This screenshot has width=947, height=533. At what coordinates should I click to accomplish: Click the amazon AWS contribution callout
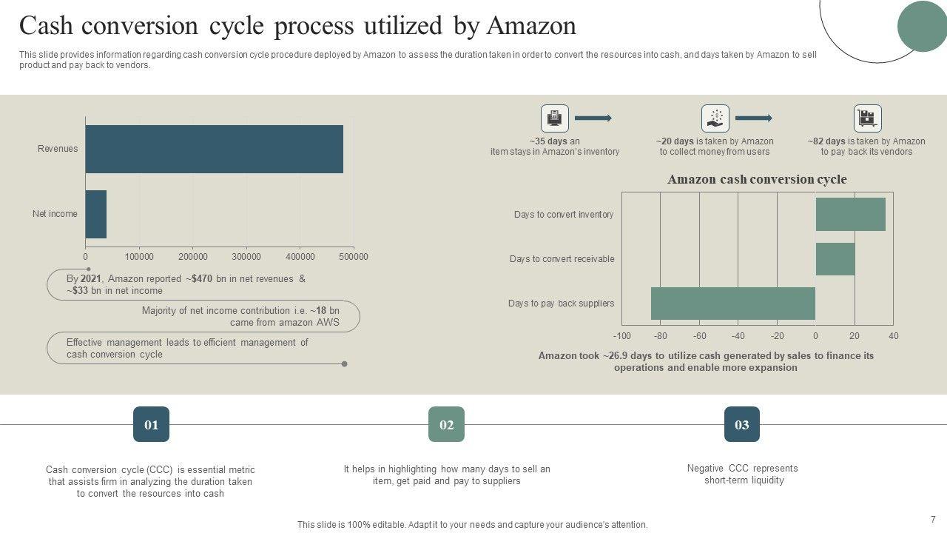coord(240,317)
